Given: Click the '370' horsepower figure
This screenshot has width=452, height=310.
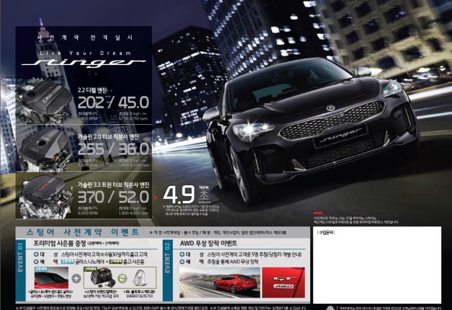Looking at the screenshot, I should pos(91,197).
